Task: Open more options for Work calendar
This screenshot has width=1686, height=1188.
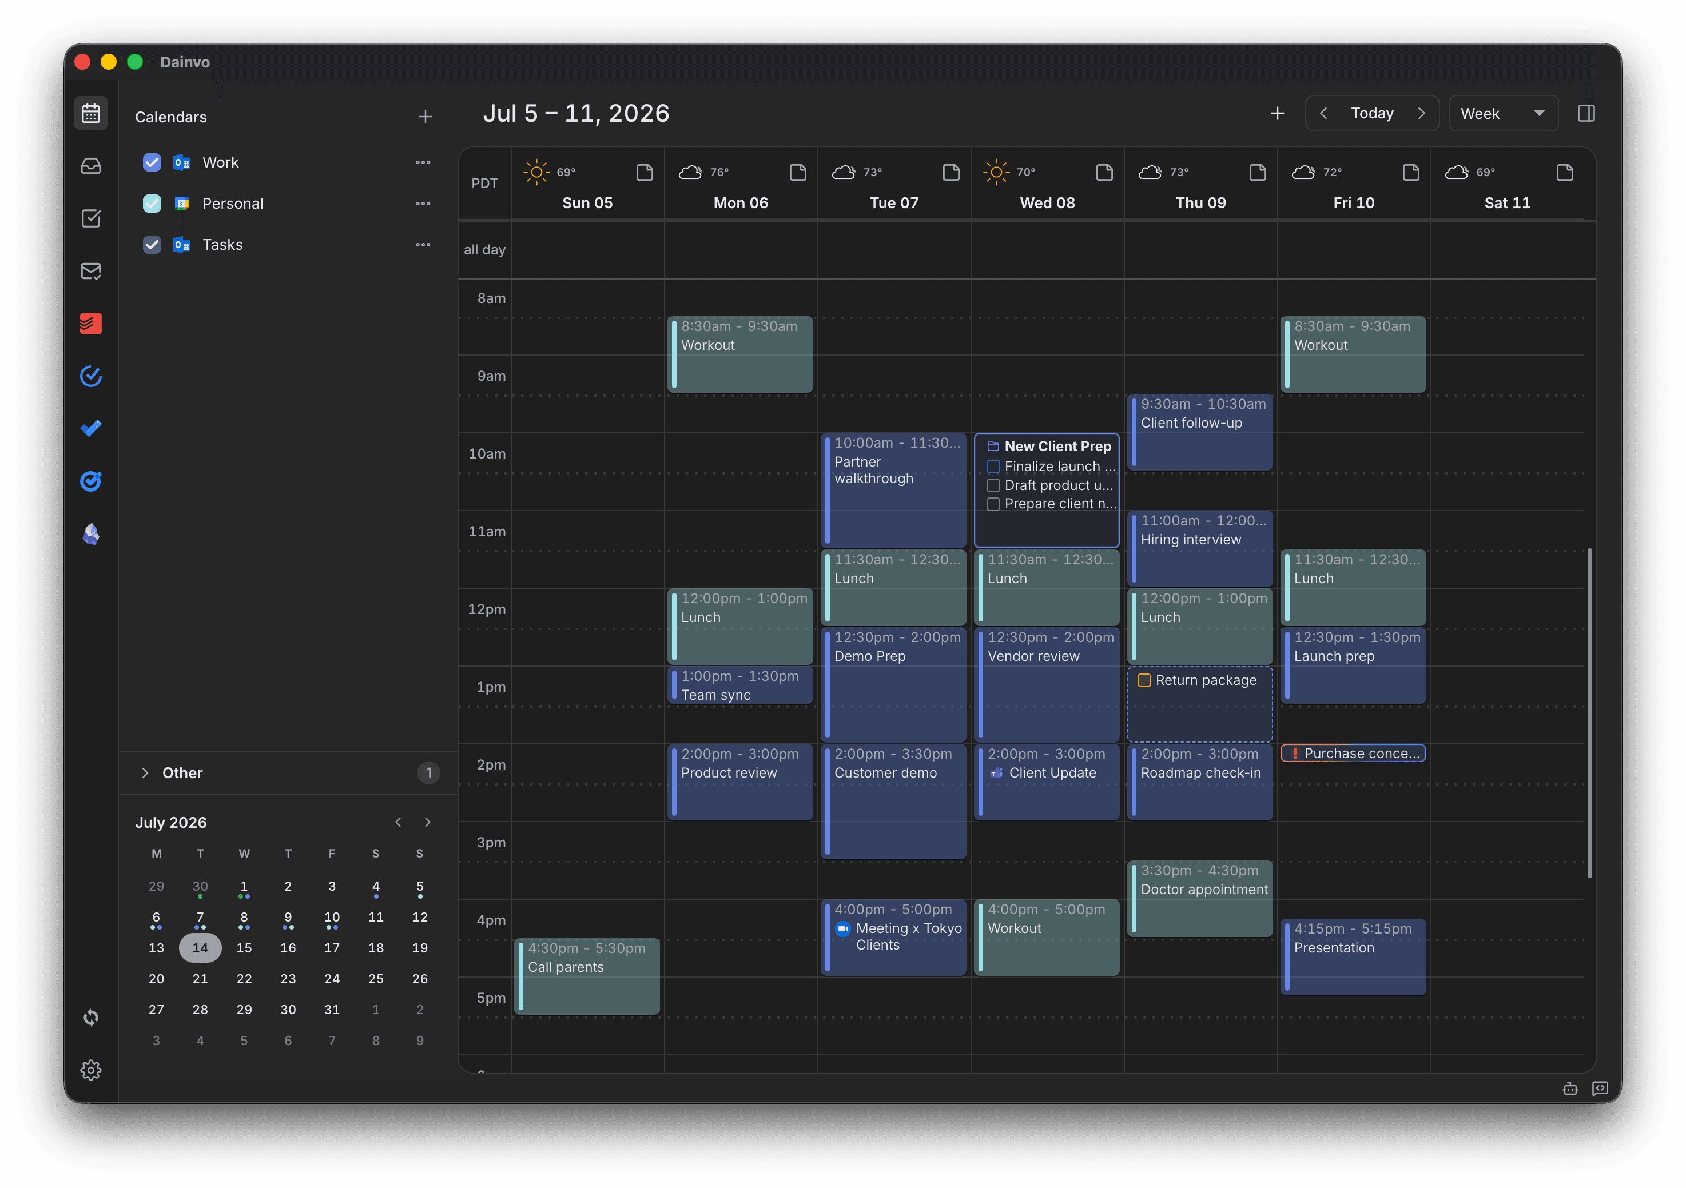Action: click(x=423, y=162)
